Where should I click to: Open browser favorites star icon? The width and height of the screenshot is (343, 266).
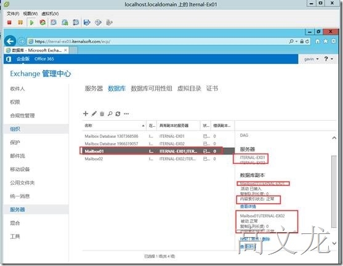(x=326, y=41)
